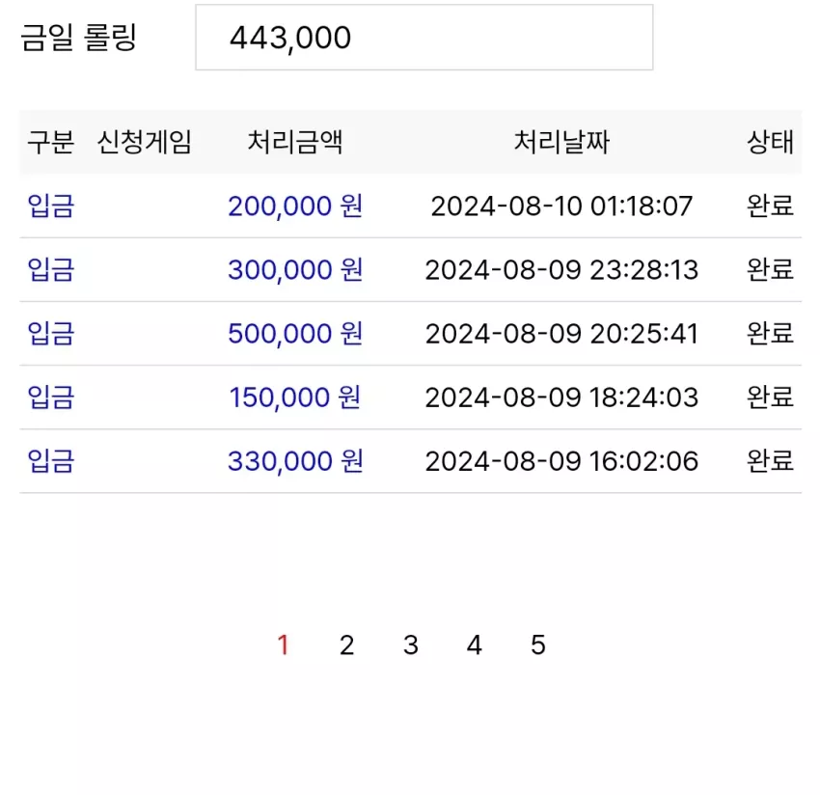
Task: Click 완료 status in the 16:02:06 row
Action: tap(771, 461)
